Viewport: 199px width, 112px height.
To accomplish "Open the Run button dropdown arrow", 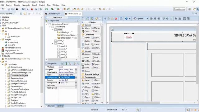I will point(49,9).
